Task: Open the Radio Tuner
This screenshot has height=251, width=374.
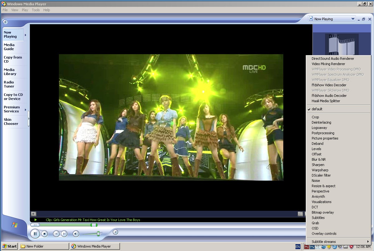Action: pos(13,84)
